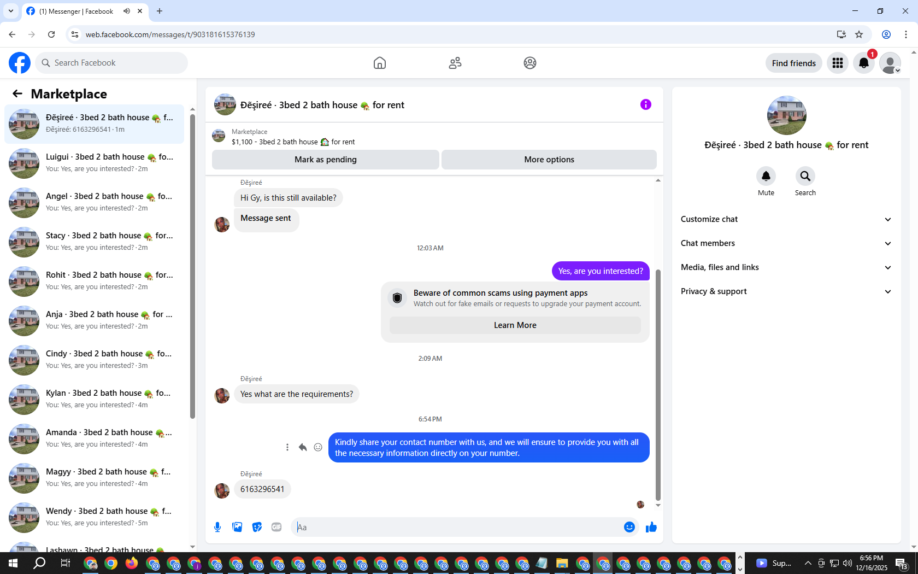Open File Explorer from the taskbar
The height and width of the screenshot is (574, 918).
coord(562,563)
